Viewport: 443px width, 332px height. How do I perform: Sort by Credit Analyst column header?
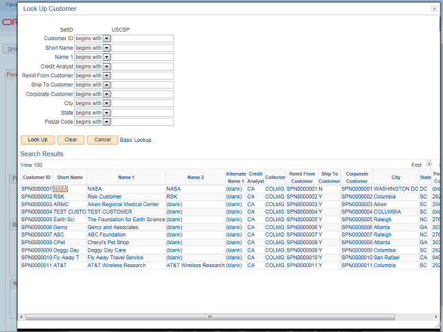[255, 178]
